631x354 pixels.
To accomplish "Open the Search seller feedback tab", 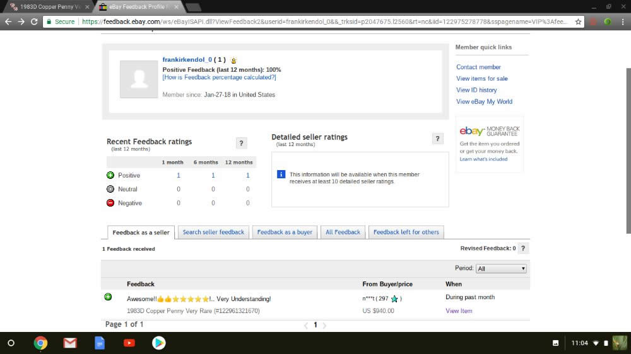I will click(x=213, y=232).
